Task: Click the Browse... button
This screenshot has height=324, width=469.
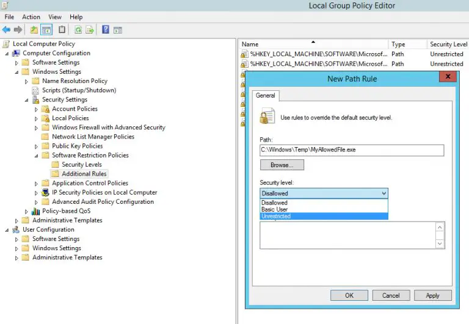Action: pos(282,165)
